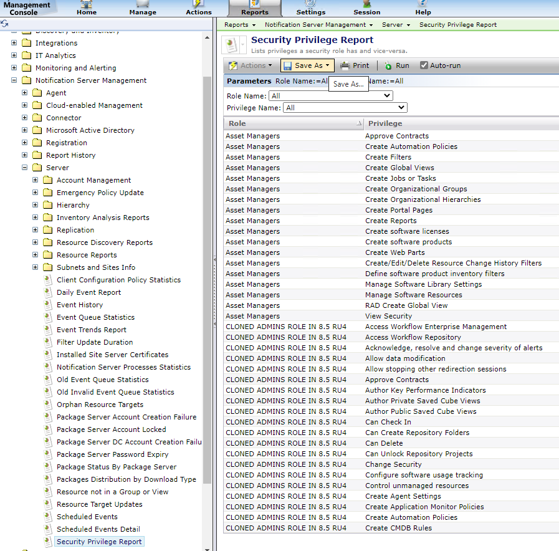The height and width of the screenshot is (551, 559).
Task: Open the yellow Actions menu in report toolbar
Action: 250,65
